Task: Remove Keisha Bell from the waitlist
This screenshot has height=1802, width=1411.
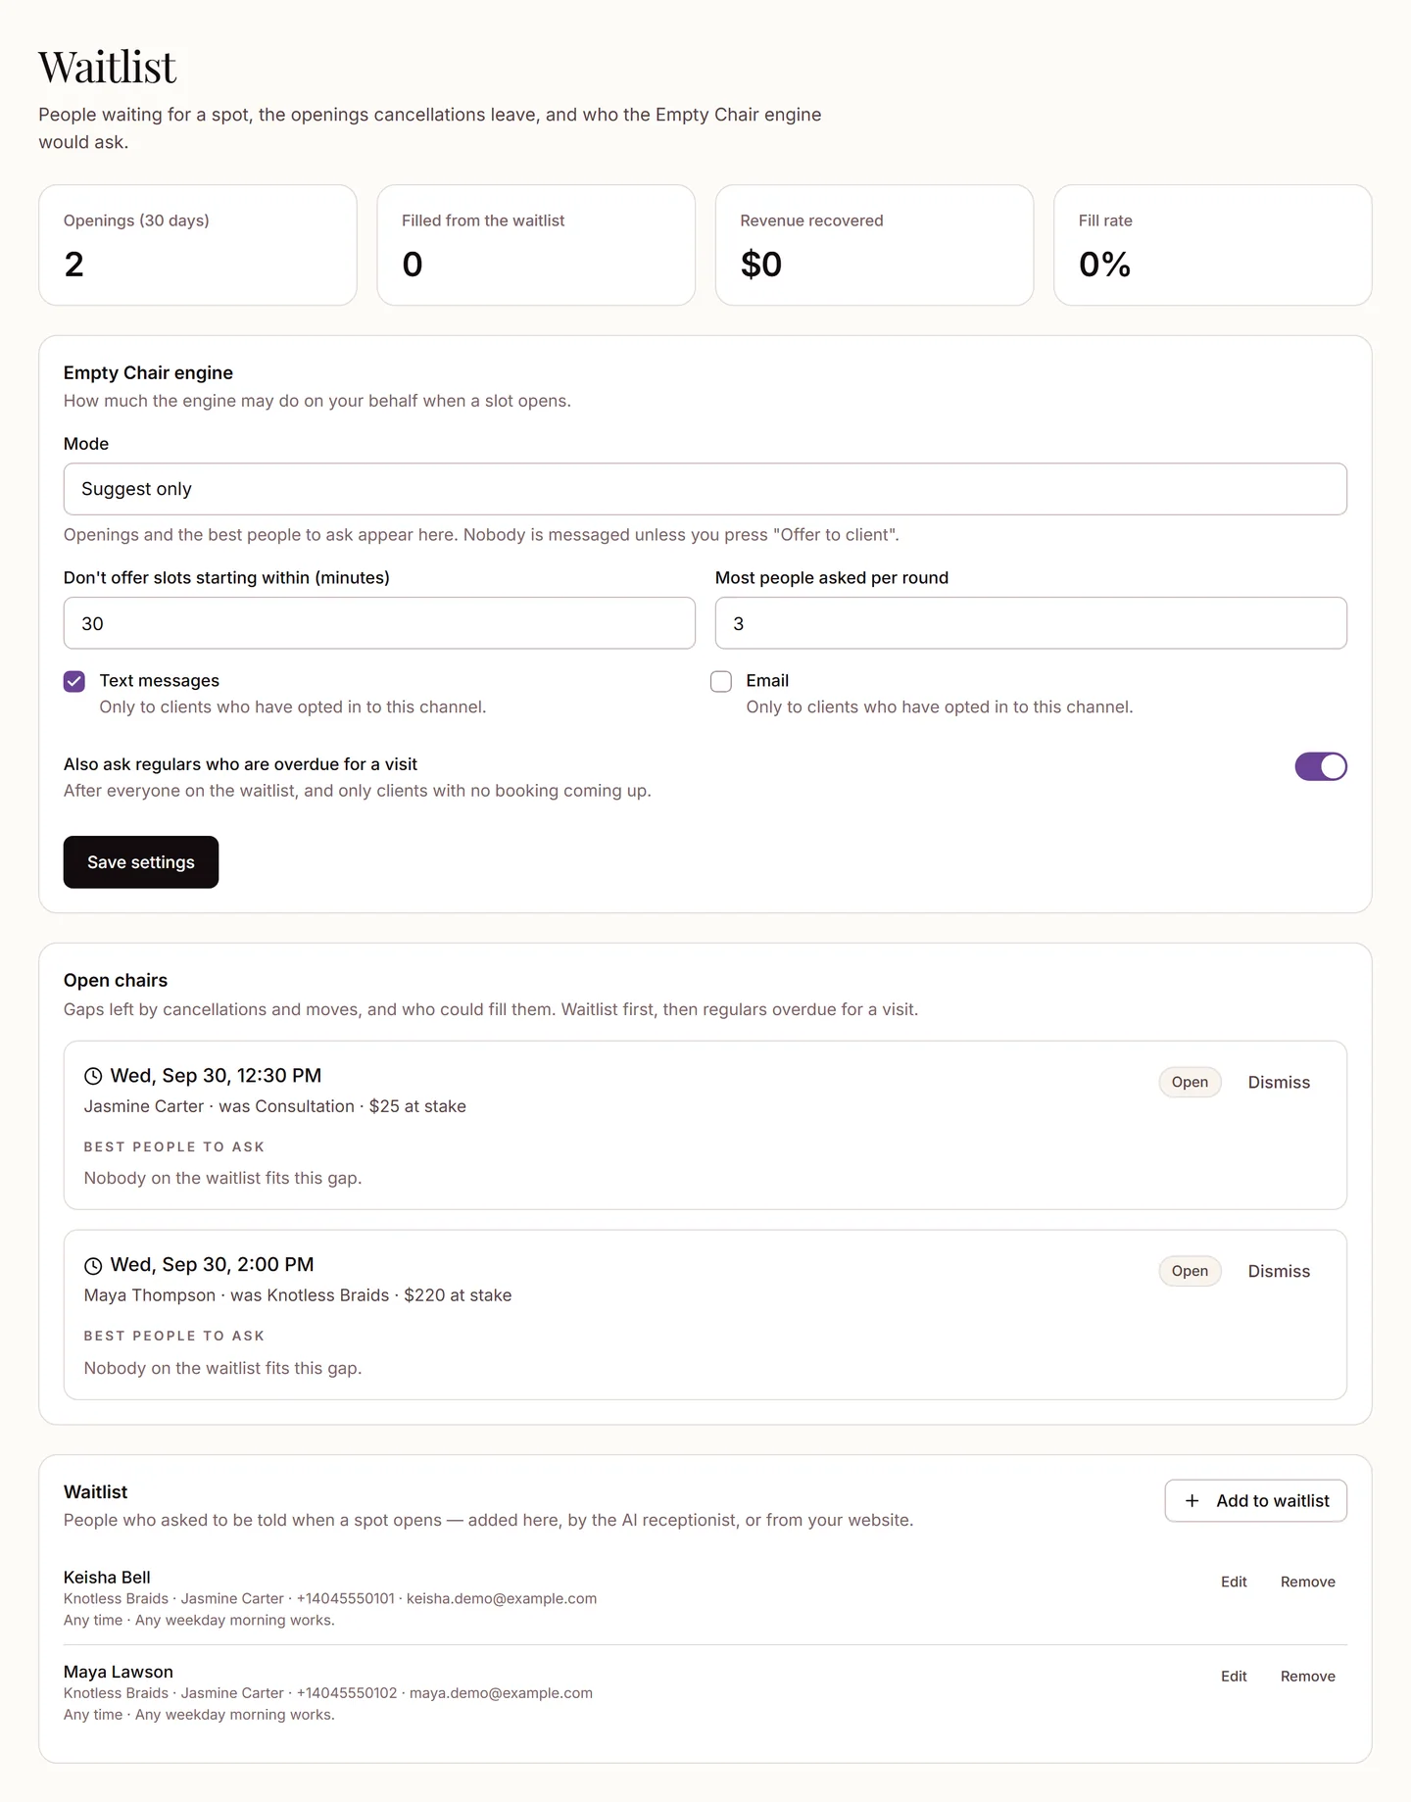Action: click(x=1308, y=1582)
